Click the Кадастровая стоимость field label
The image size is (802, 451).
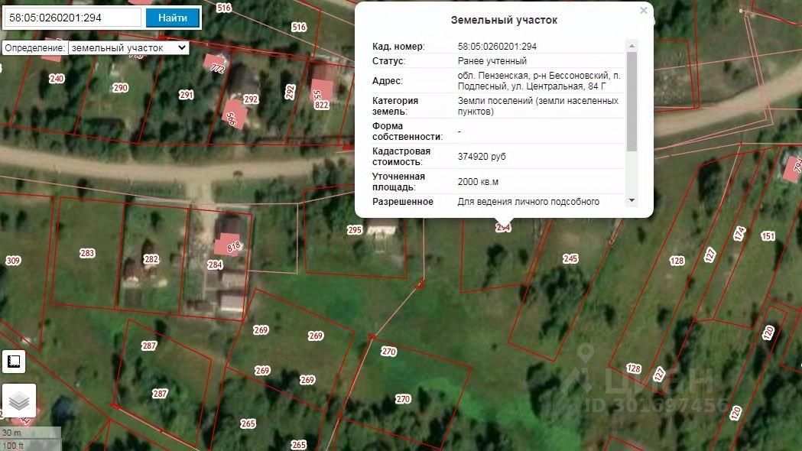pos(401,157)
